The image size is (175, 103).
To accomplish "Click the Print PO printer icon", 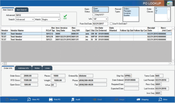I will 51,99.
